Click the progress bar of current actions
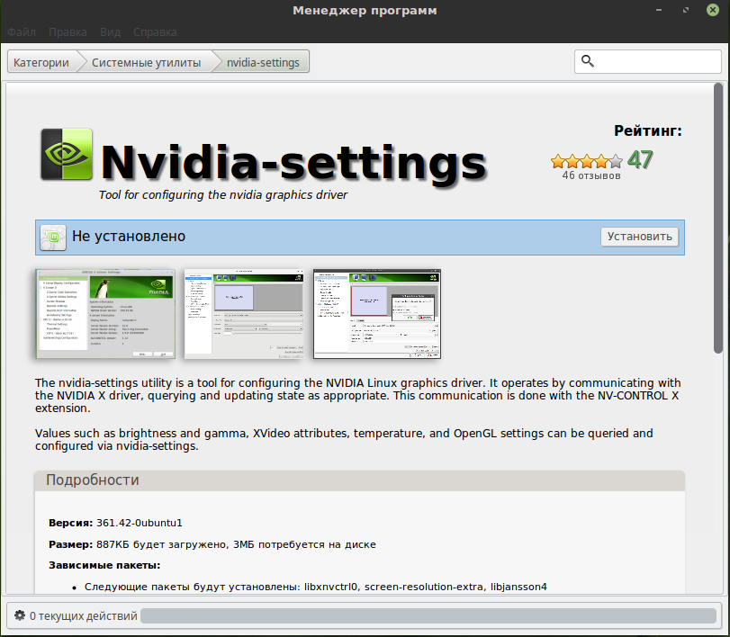Screen dimensions: 730x637 [428, 616]
